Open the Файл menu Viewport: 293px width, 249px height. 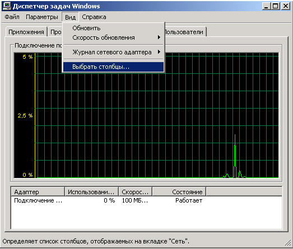tap(12, 17)
